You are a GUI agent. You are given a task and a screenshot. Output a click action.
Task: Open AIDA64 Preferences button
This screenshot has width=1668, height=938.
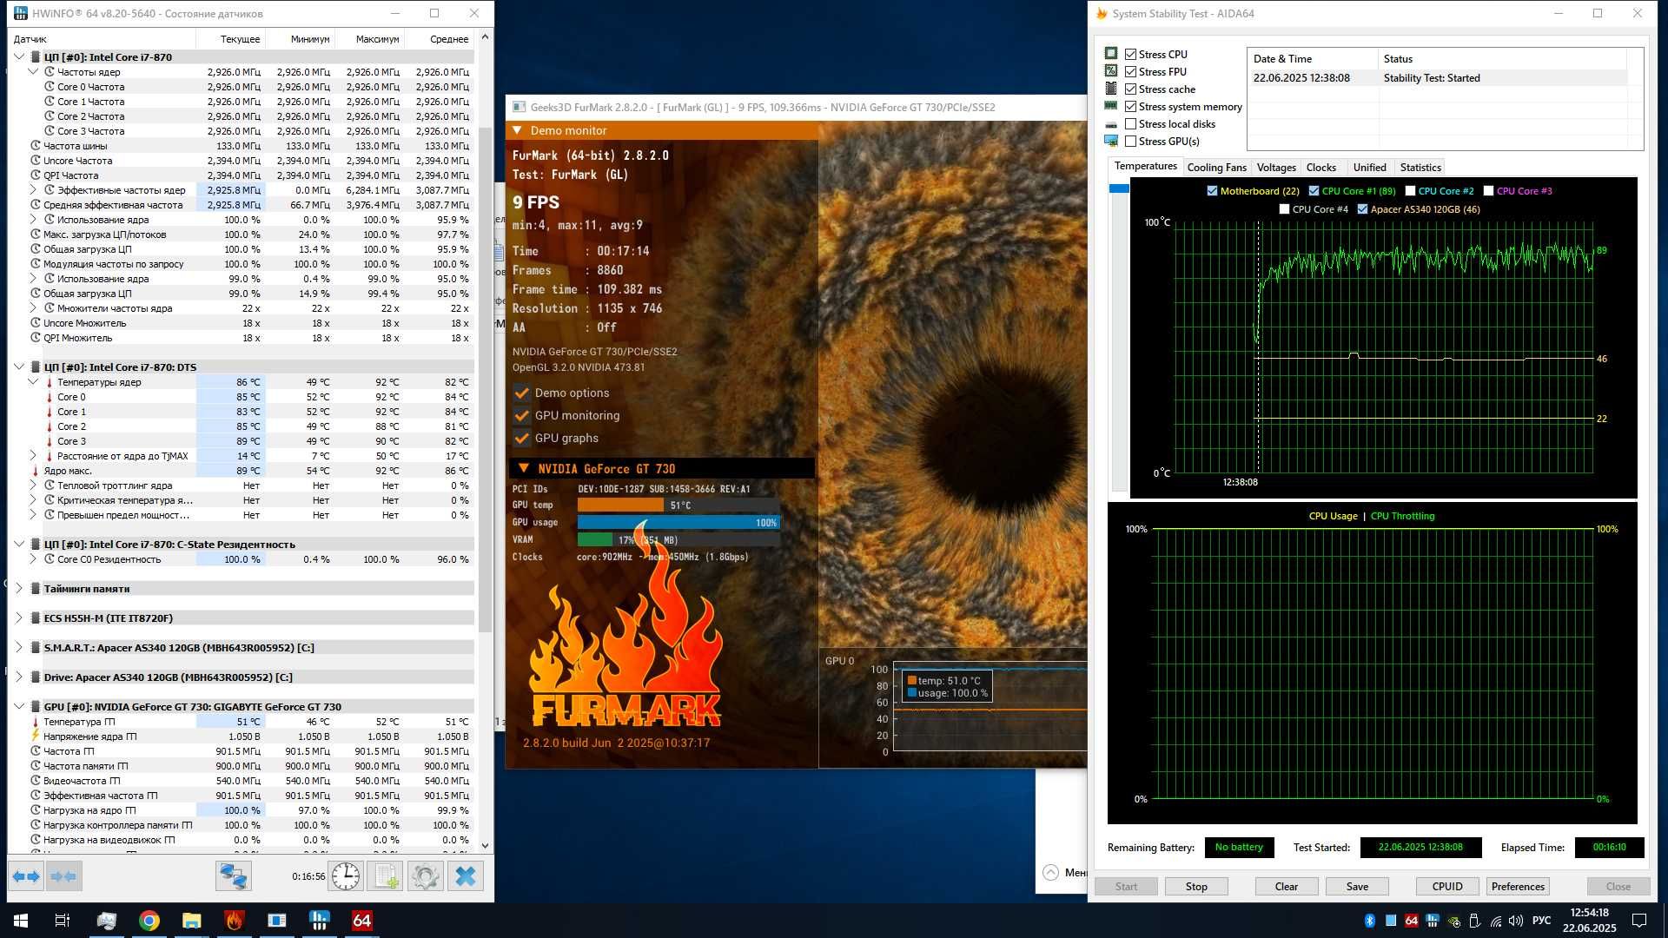click(x=1518, y=887)
